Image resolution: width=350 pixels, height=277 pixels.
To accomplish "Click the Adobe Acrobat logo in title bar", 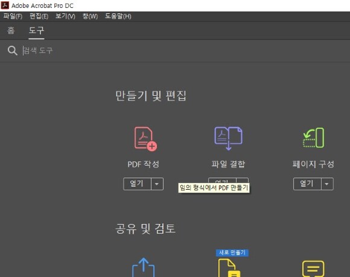I will coord(5,5).
